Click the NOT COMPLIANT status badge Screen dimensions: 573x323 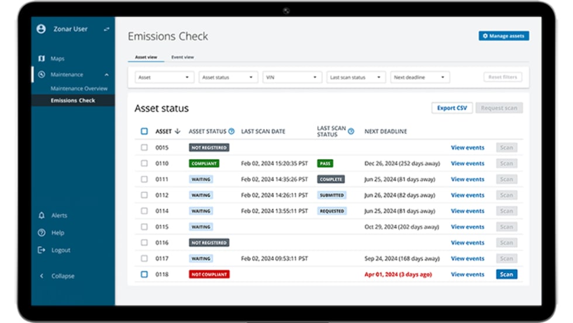point(209,274)
